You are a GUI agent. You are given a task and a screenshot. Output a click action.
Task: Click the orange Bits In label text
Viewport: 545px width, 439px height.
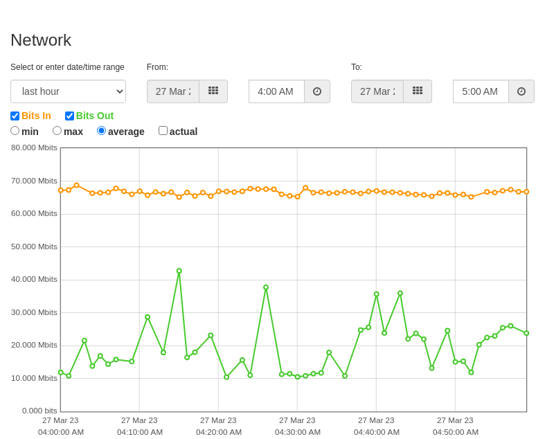point(36,116)
